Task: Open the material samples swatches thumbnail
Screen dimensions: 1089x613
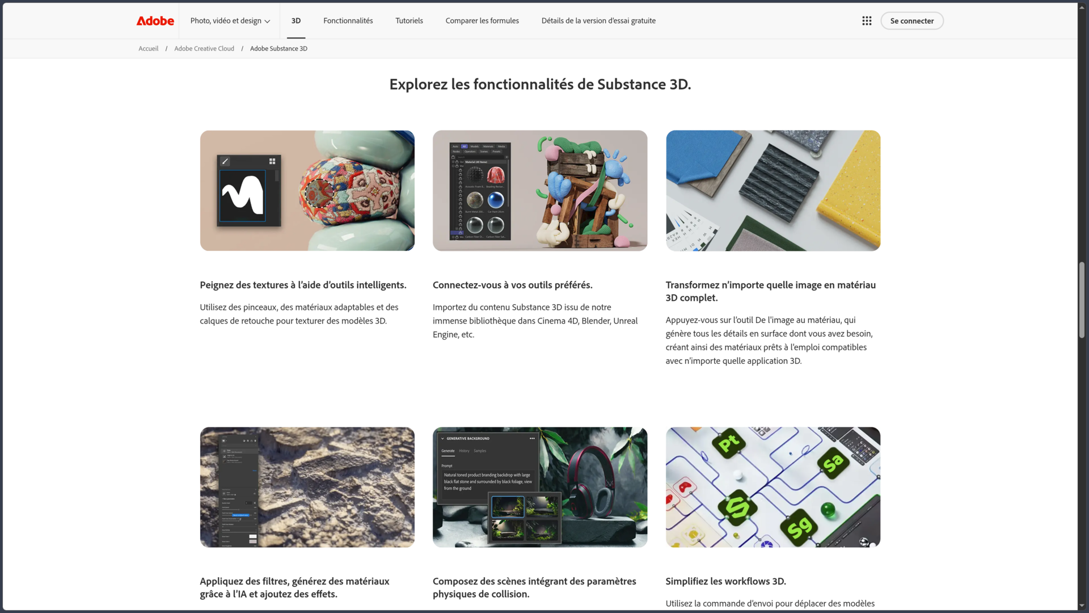Action: [773, 191]
